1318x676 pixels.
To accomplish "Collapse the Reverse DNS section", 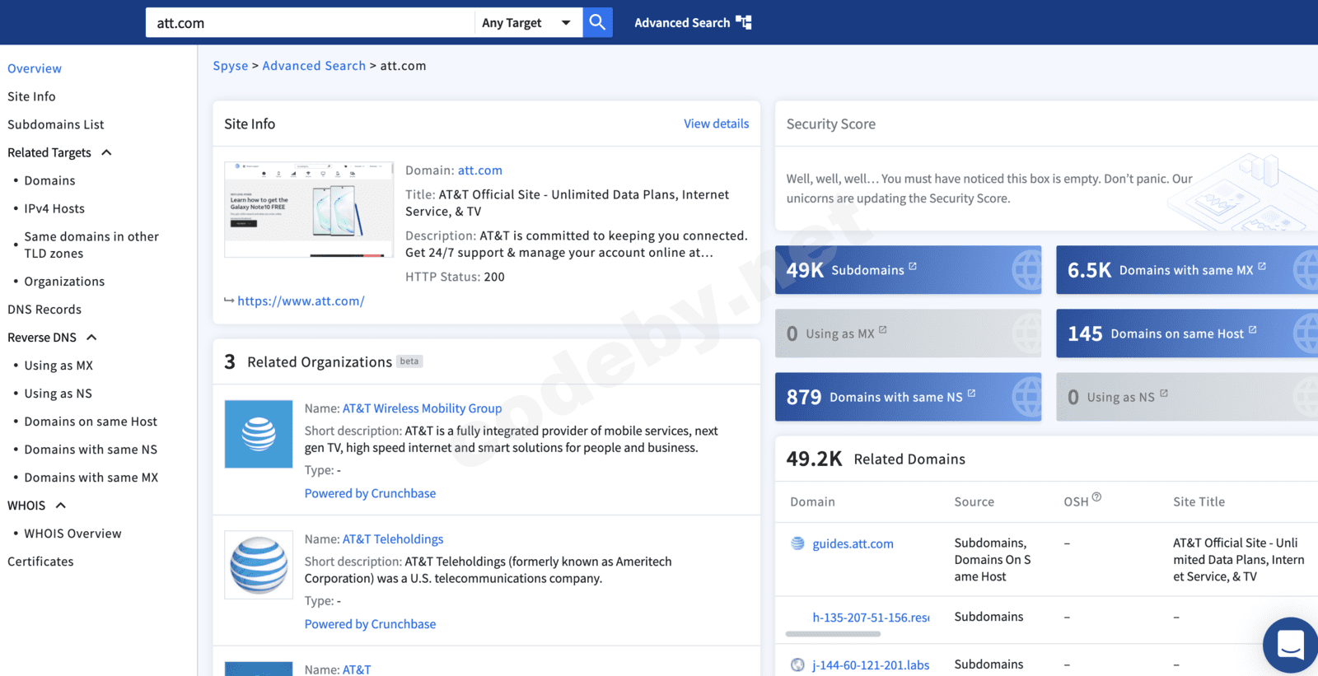I will 91,338.
